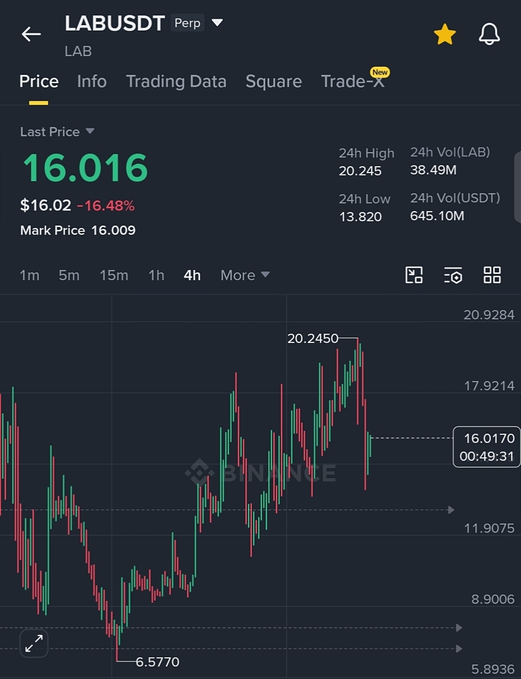Toggle the favorite star for LABUSDT
Viewport: 521px width, 679px height.
click(x=445, y=34)
